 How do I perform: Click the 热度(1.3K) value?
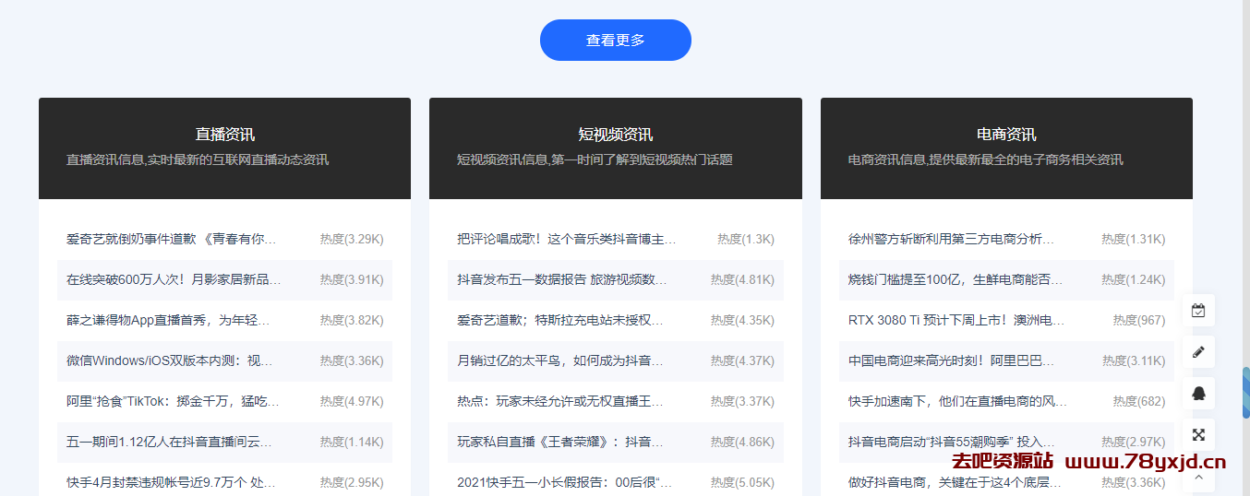click(746, 239)
